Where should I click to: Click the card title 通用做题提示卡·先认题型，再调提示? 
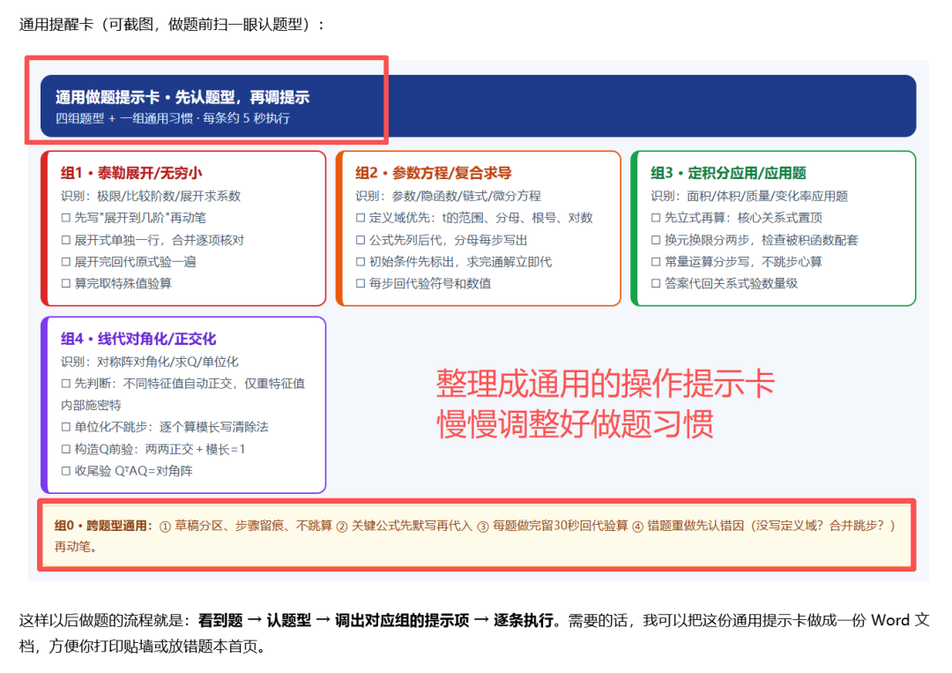(182, 97)
